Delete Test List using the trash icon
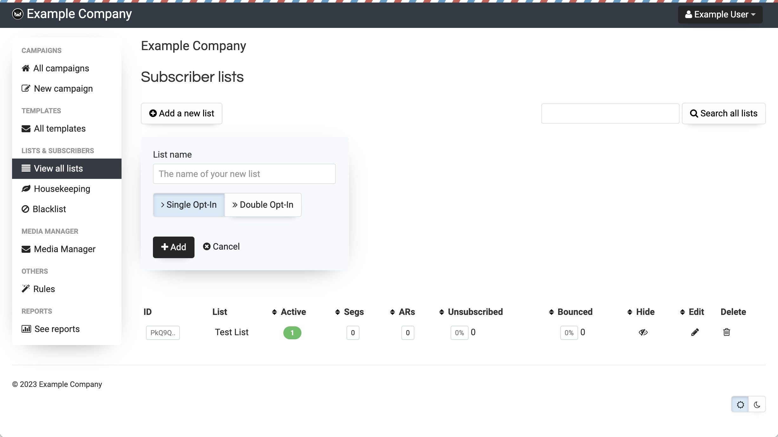 (x=726, y=332)
